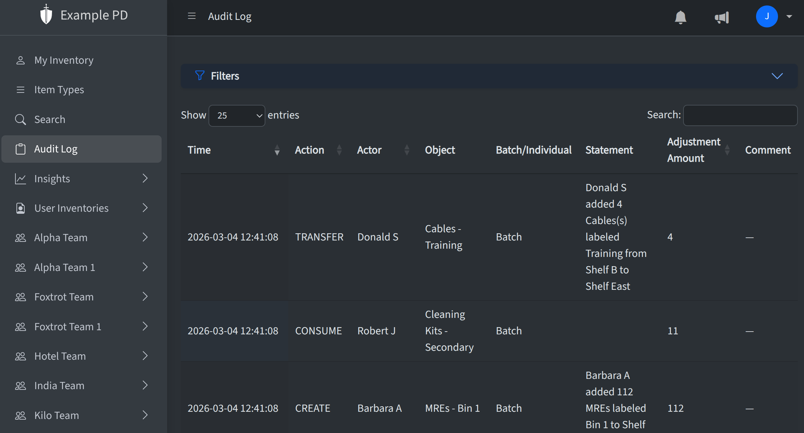The height and width of the screenshot is (433, 804).
Task: Select the Search magnifier icon in sidebar
Action: pos(21,119)
